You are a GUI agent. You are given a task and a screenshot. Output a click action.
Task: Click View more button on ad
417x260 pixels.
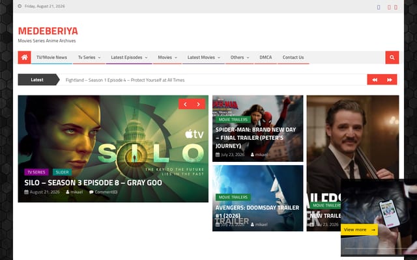click(359, 229)
